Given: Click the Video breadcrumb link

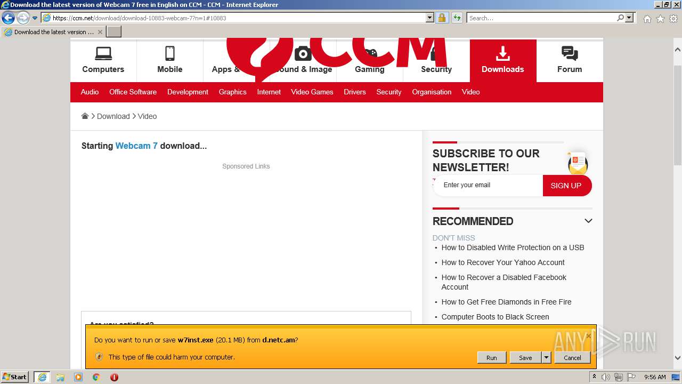Looking at the screenshot, I should [147, 116].
